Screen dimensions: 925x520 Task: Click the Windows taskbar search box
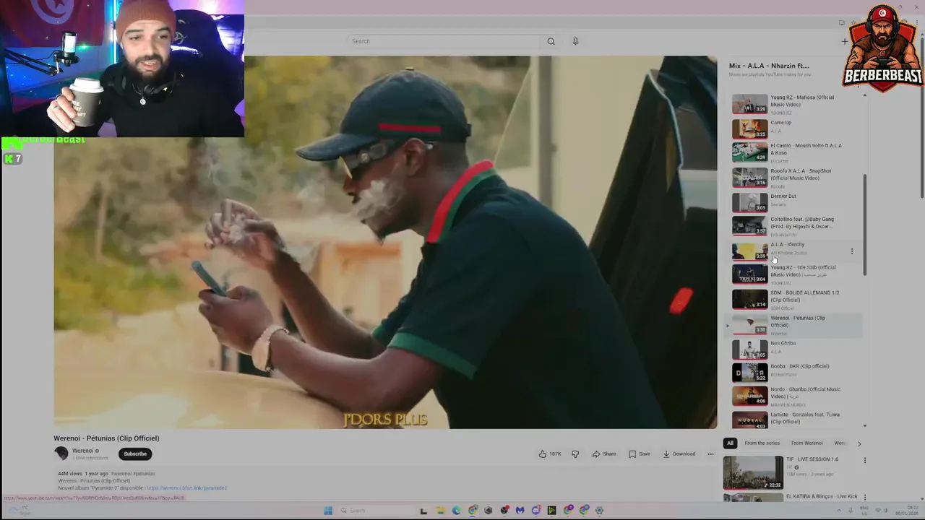click(376, 511)
